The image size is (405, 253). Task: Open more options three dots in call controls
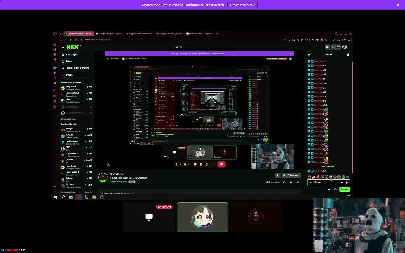(213, 164)
